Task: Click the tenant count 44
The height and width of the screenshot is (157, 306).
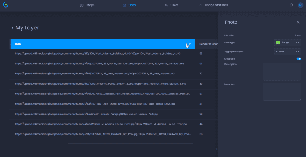Action: (201, 124)
